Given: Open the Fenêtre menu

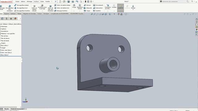Looking at the screenshot, I should (x=48, y=2).
